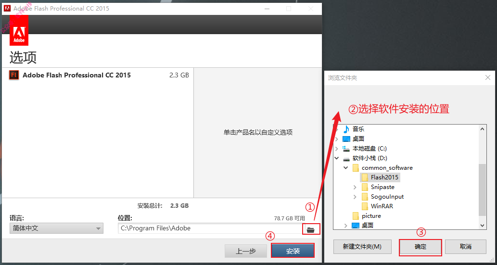Image resolution: width=497 pixels, height=265 pixels.
Task: Expand the SogouInput folder node
Action: click(x=355, y=197)
